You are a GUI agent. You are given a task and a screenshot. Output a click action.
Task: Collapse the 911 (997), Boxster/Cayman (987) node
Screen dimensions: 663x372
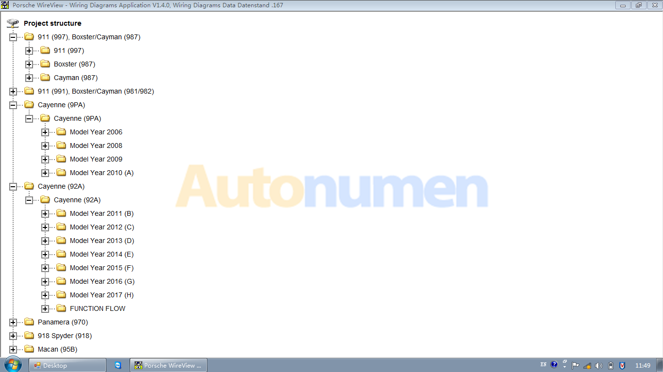tap(13, 37)
